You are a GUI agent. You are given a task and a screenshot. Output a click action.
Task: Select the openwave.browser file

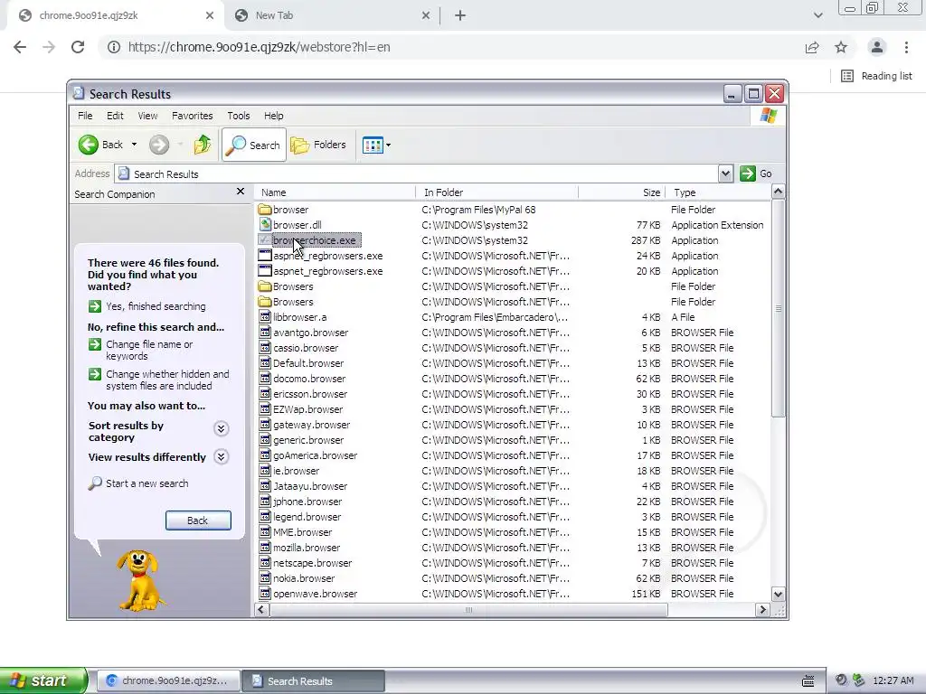tap(315, 594)
